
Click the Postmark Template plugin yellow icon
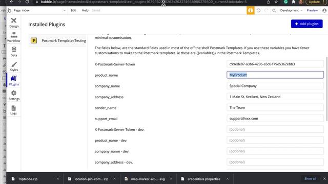click(x=34, y=40)
